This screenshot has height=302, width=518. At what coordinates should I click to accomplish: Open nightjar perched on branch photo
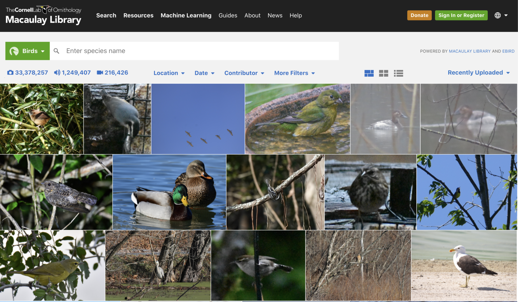(x=56, y=192)
